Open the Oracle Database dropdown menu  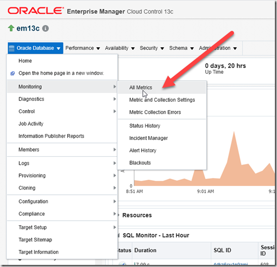point(35,48)
